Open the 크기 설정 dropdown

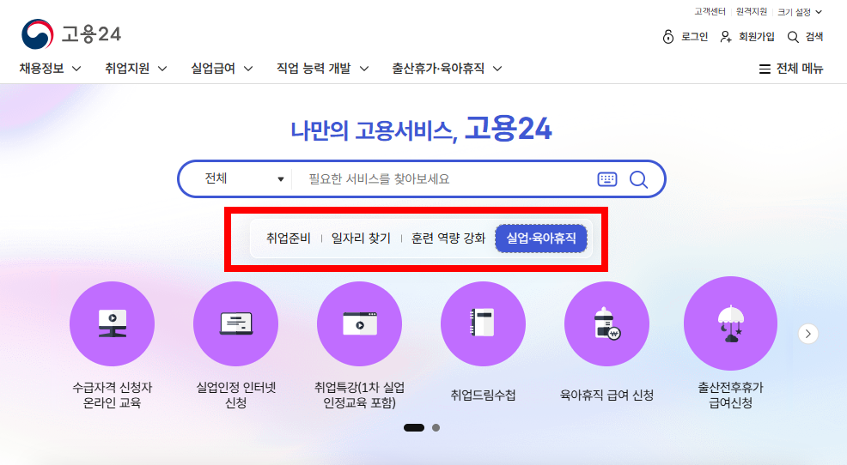(x=800, y=12)
